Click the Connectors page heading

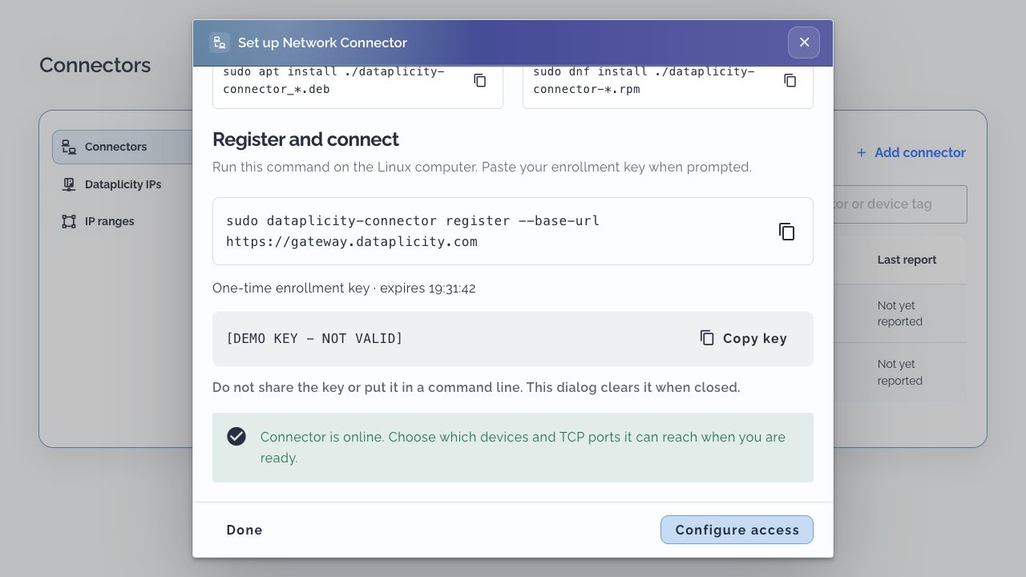[95, 65]
